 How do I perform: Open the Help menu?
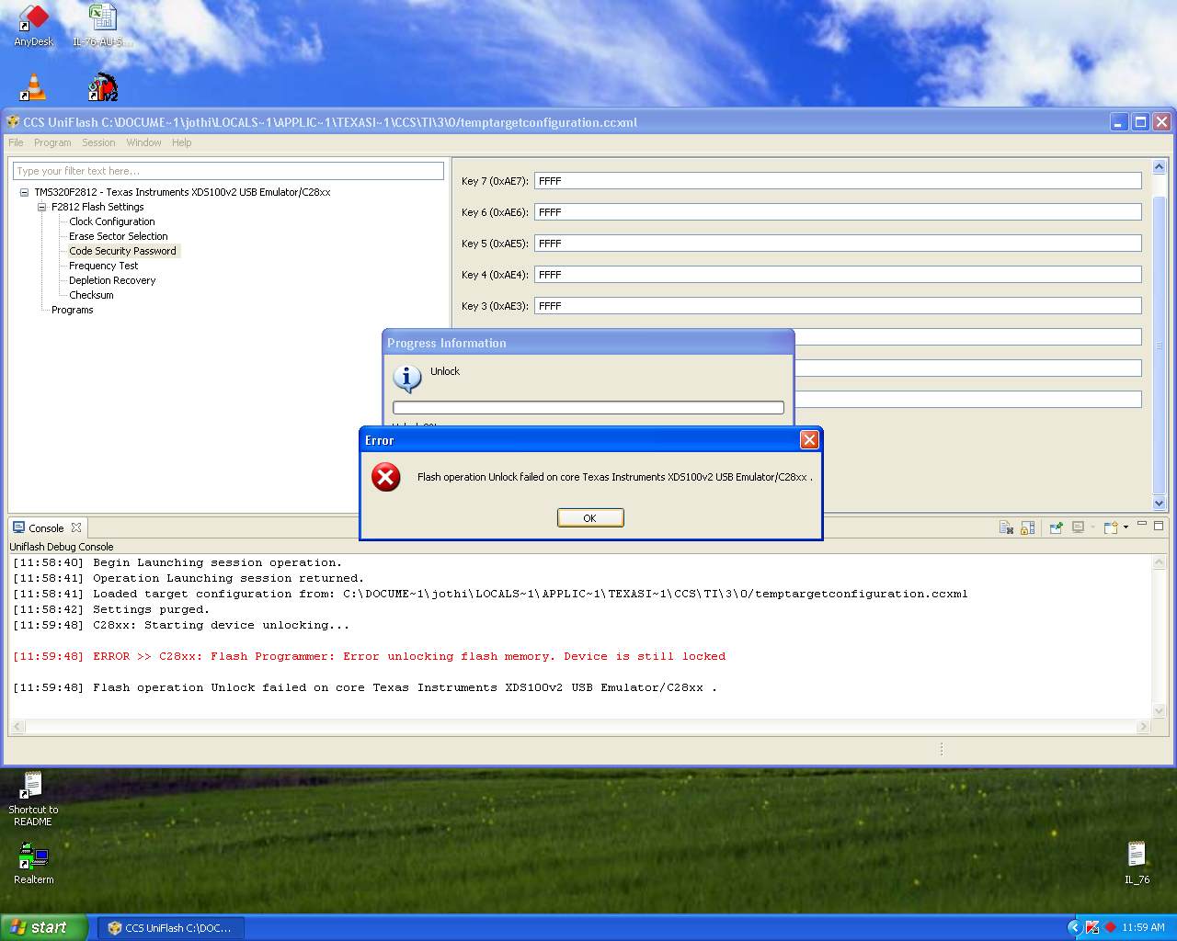pos(182,142)
